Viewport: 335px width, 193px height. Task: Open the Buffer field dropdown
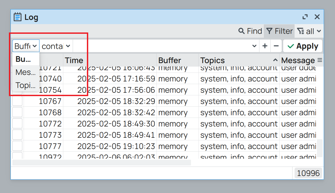26,46
